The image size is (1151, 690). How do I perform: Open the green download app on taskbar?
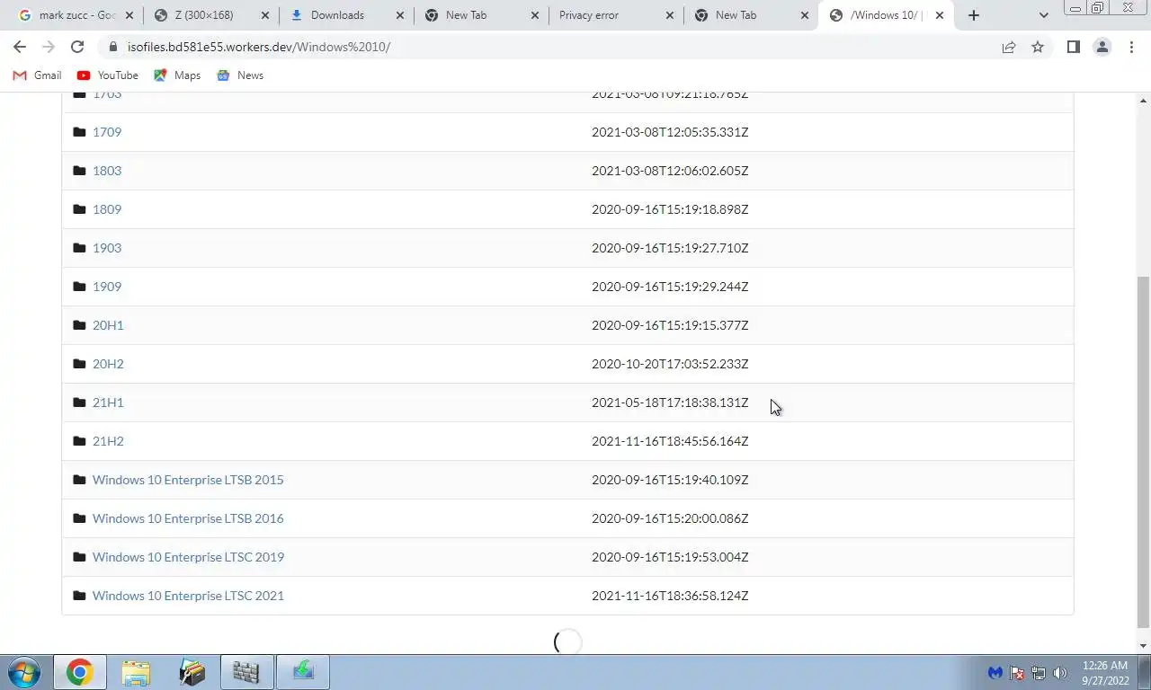(x=303, y=672)
